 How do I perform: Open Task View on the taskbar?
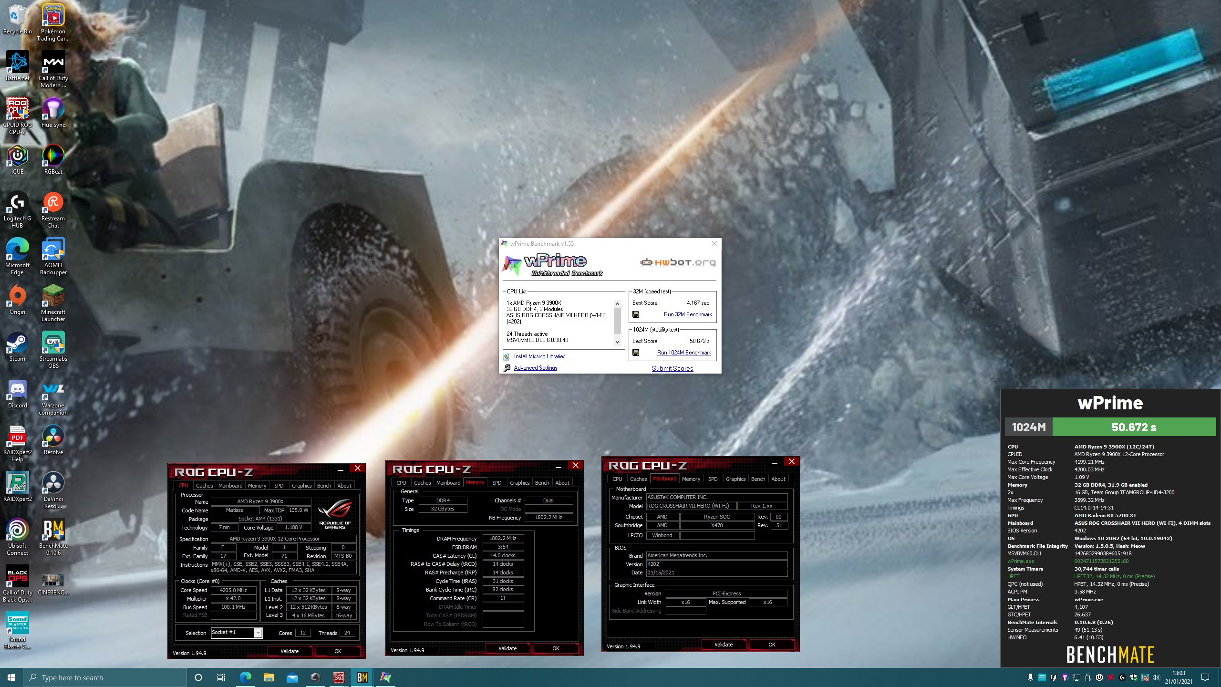(221, 677)
